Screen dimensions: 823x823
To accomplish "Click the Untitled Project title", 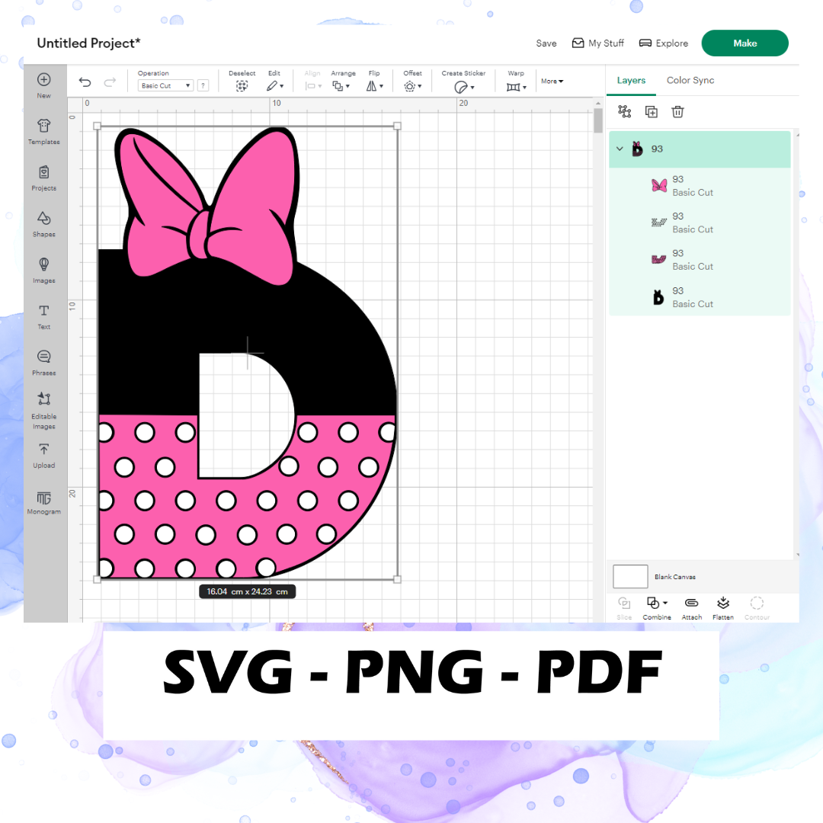I will 88,43.
